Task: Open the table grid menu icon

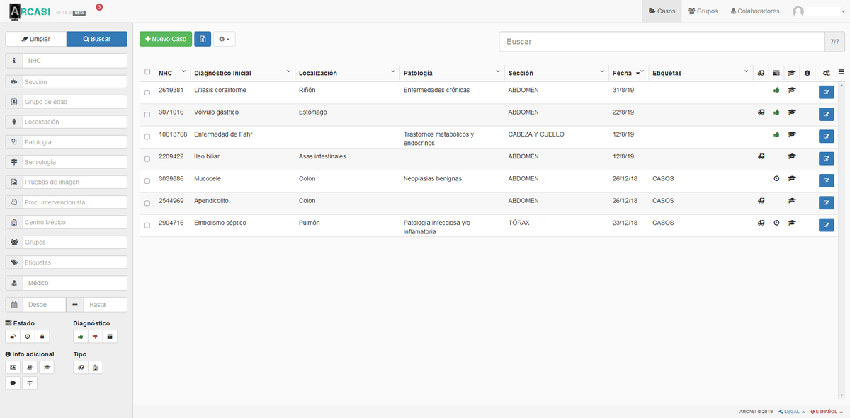Action: tap(841, 72)
